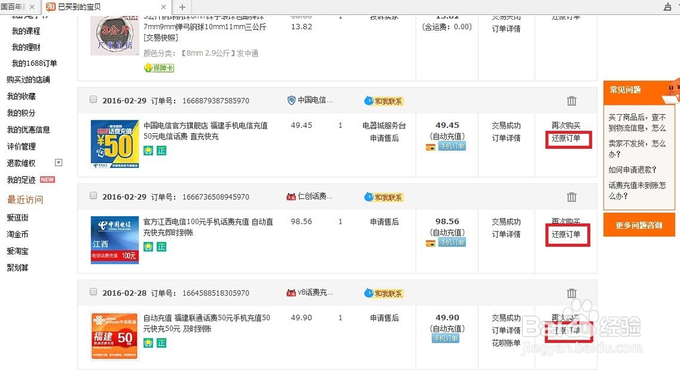Open the 江西 100元 China Telecom thumbnail
This screenshot has width=680, height=371.
114,240
